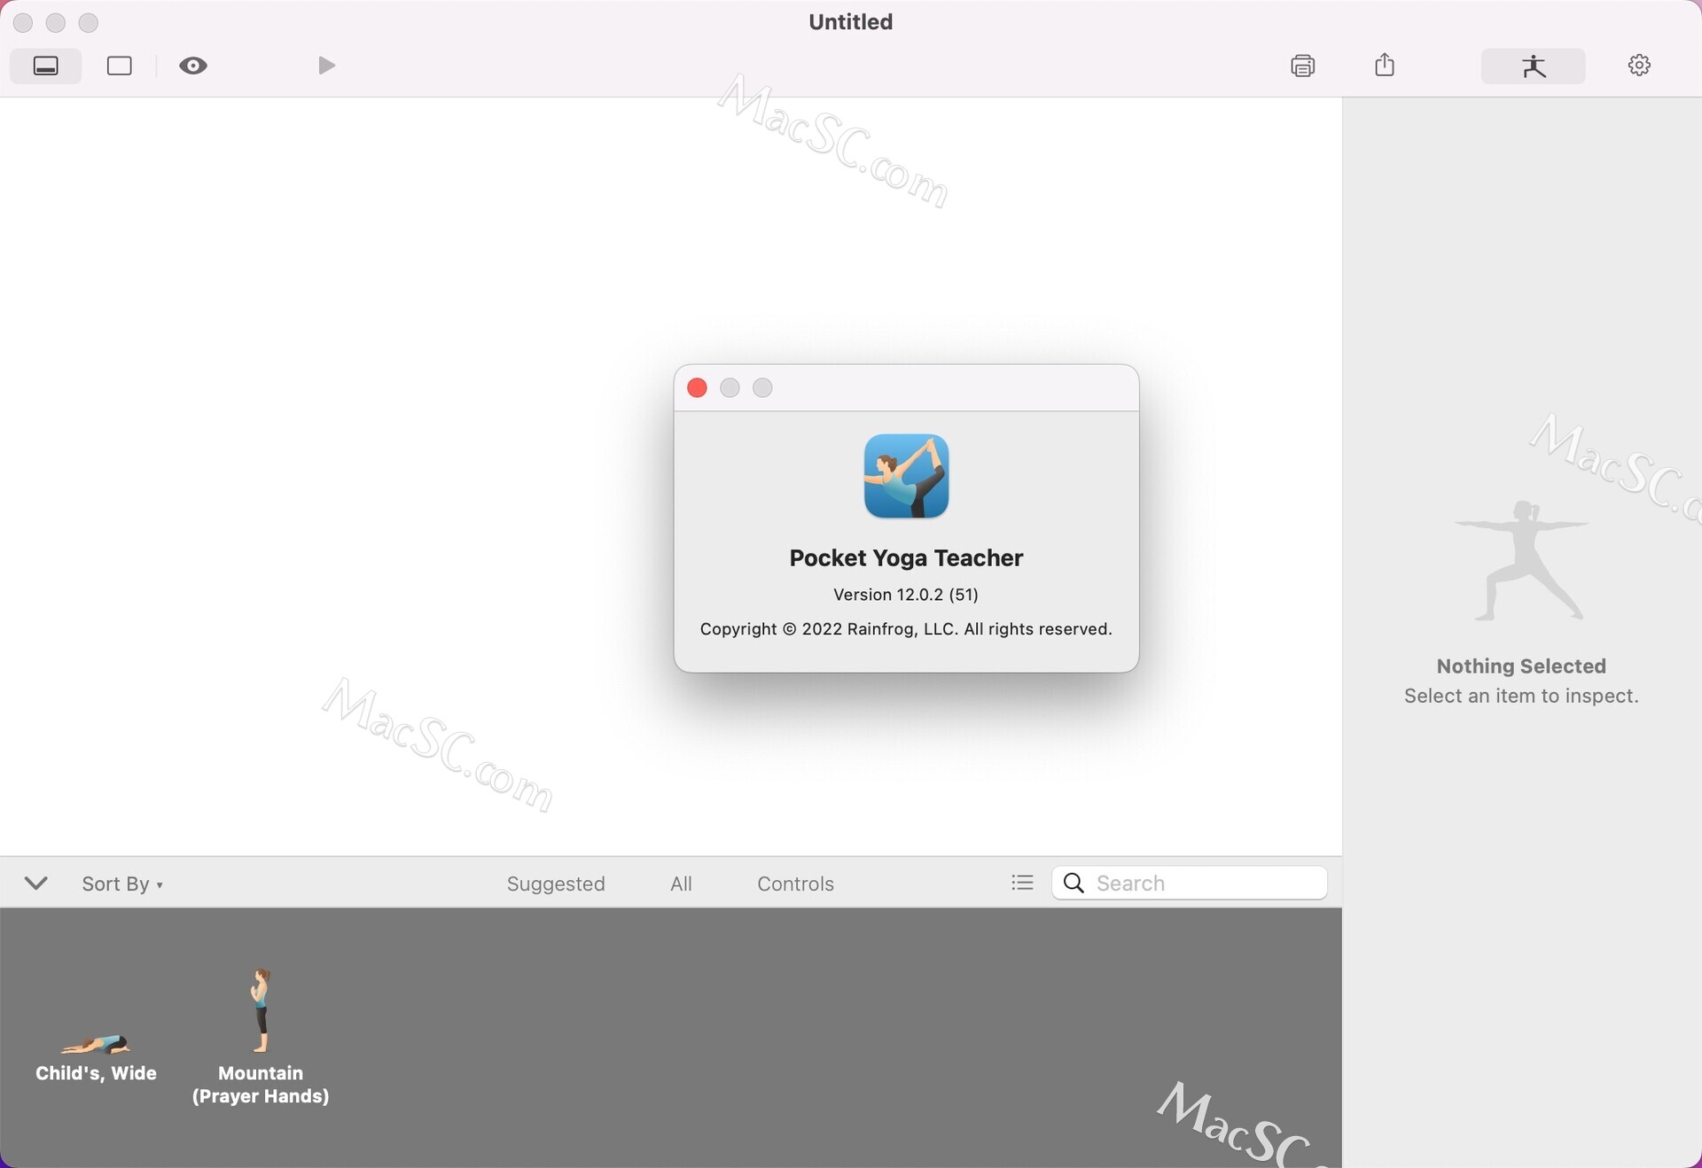Toggle the bottom pose panel view
The width and height of the screenshot is (1702, 1168).
[46, 66]
